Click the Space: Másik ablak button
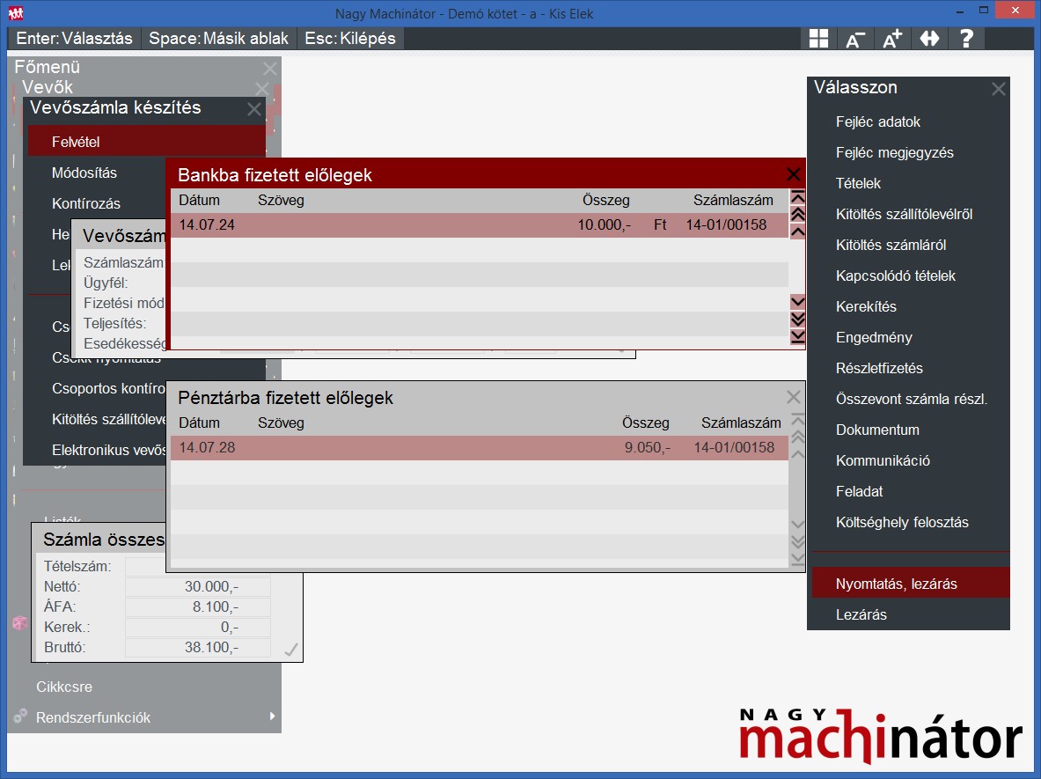1041x779 pixels. click(217, 39)
